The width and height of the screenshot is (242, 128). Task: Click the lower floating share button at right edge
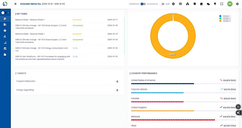pos(239,113)
